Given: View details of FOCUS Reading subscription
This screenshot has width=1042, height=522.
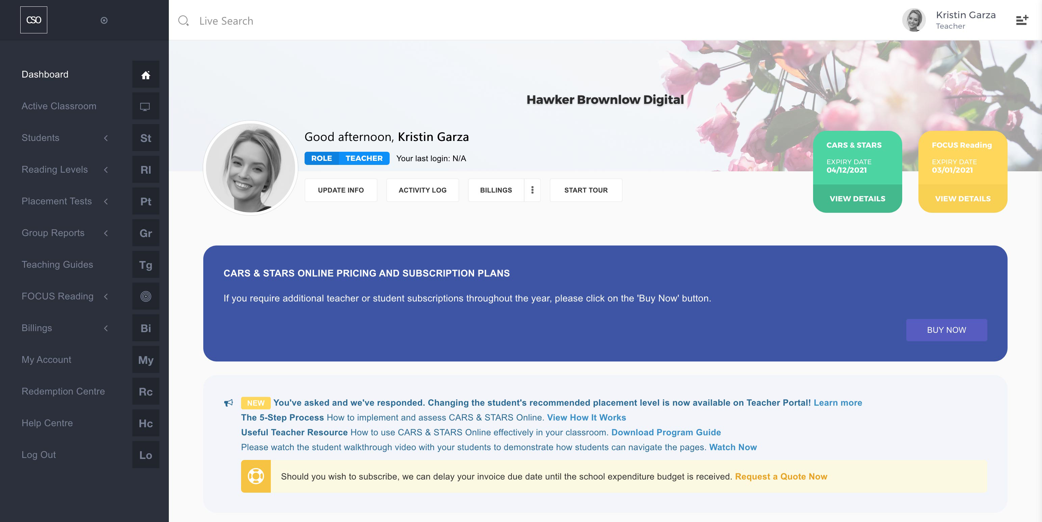Looking at the screenshot, I should (x=963, y=199).
